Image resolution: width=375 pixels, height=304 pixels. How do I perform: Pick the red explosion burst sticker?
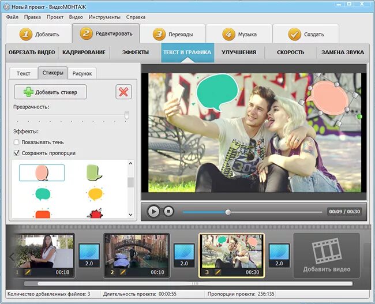pyautogui.click(x=95, y=213)
